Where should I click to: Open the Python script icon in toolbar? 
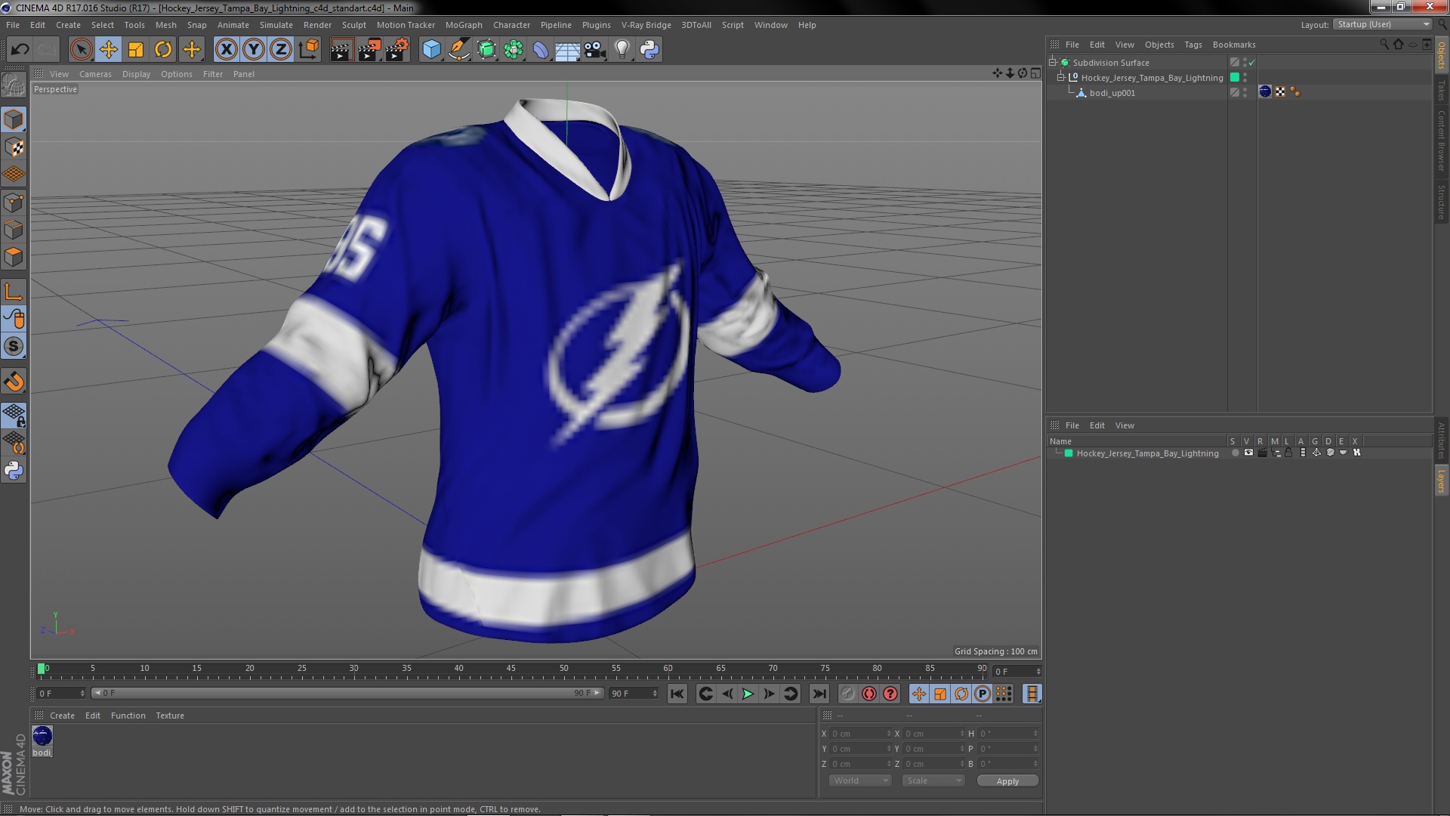pos(649,50)
